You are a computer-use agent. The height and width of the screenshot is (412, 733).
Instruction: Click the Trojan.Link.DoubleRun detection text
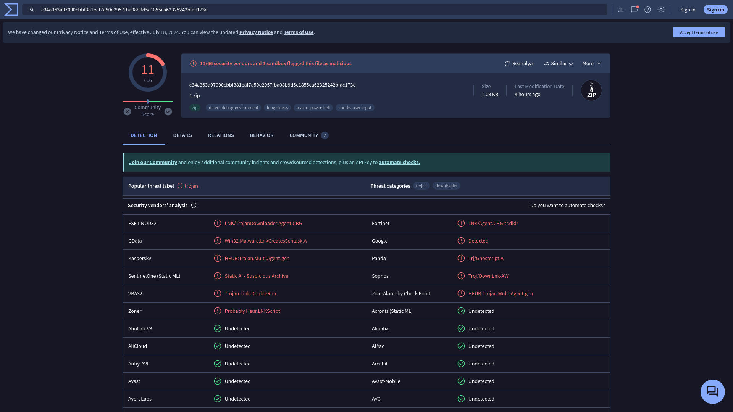click(250, 294)
